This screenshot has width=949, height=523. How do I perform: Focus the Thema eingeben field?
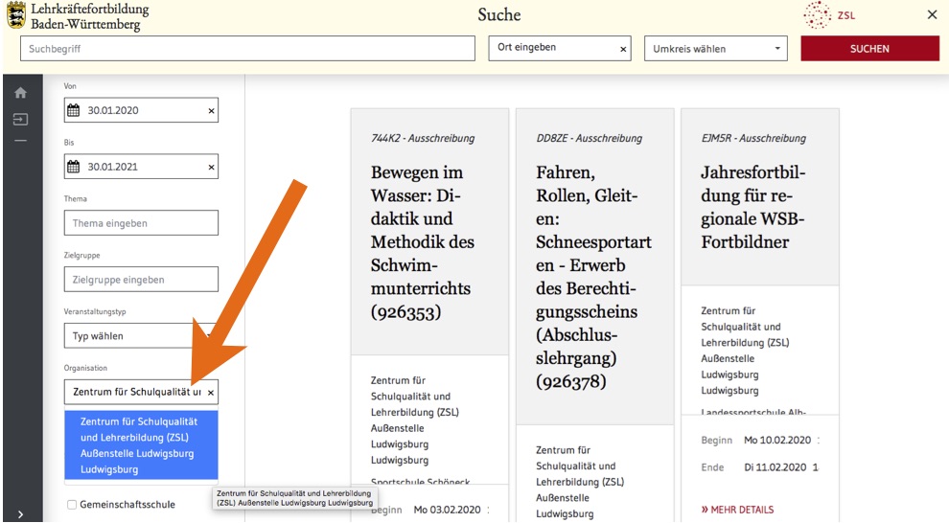click(140, 223)
